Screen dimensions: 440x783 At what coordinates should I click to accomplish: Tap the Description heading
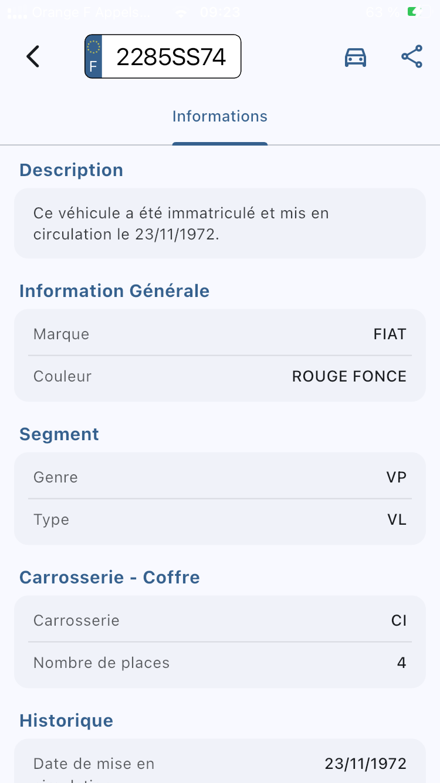72,170
